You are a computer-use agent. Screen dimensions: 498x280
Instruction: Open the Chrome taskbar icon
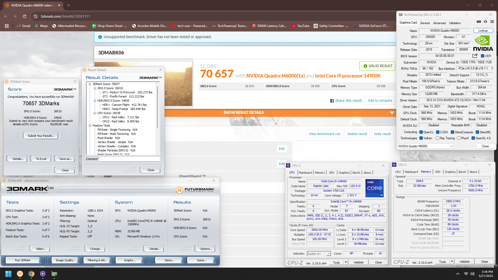[31, 274]
